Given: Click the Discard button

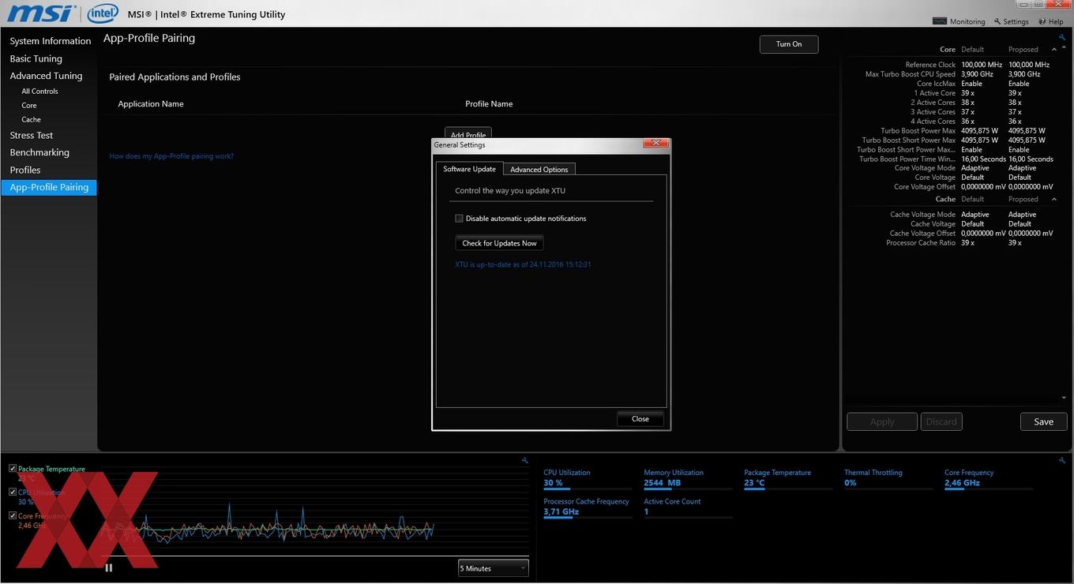Looking at the screenshot, I should tap(941, 421).
